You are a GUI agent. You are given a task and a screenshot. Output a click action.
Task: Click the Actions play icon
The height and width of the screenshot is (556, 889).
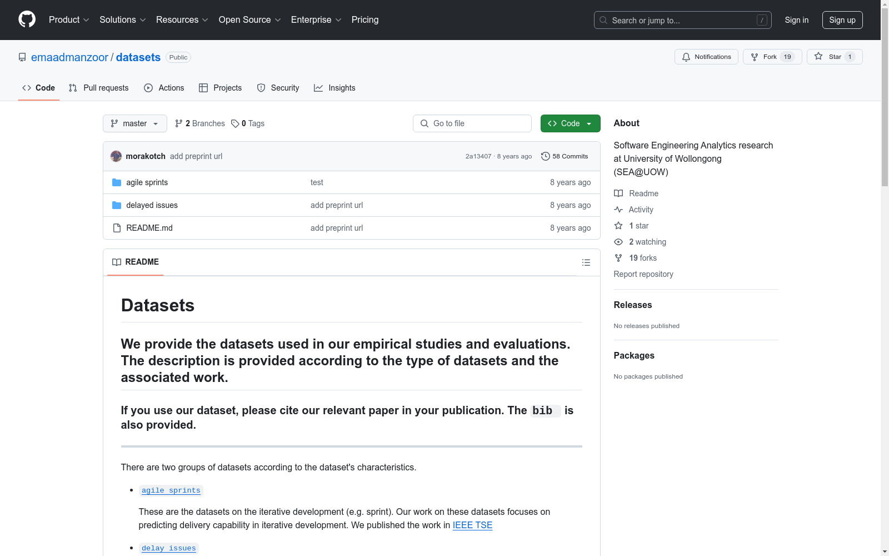point(148,88)
